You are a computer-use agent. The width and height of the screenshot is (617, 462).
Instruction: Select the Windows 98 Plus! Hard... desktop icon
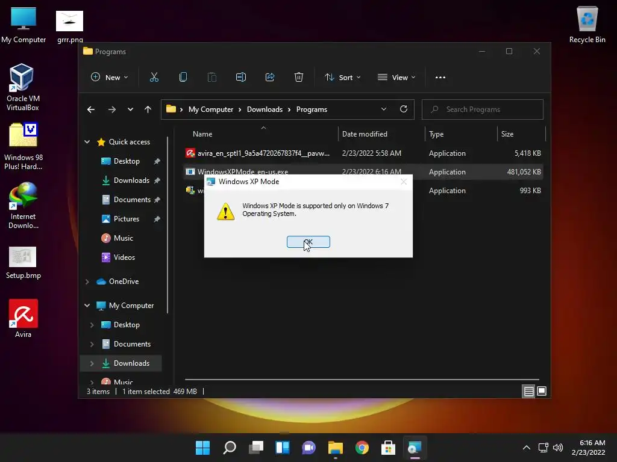coord(23,146)
